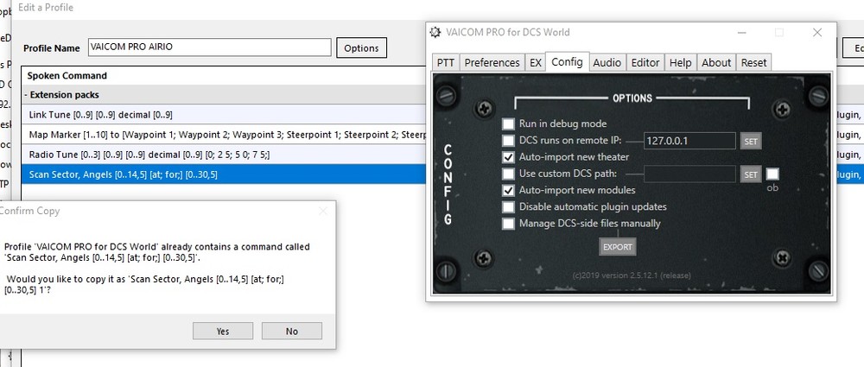
Task: Open the PTT tab
Action: [445, 63]
